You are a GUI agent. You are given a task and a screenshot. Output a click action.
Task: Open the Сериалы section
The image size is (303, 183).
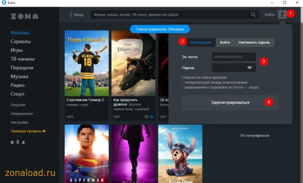21,41
